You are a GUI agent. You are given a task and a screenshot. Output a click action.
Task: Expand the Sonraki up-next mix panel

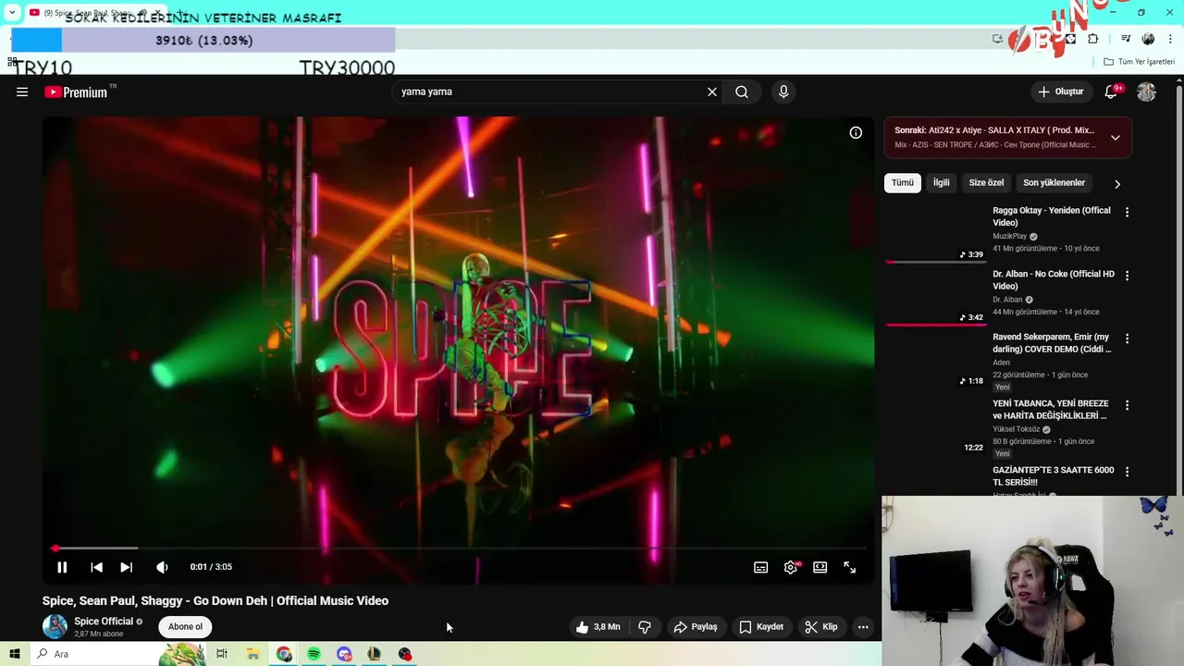1115,138
